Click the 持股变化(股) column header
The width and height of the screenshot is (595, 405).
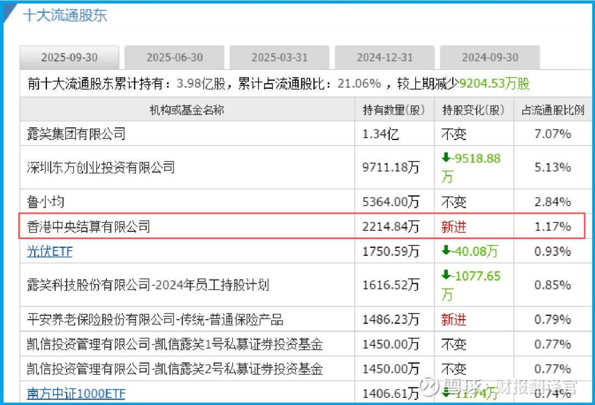pos(474,110)
